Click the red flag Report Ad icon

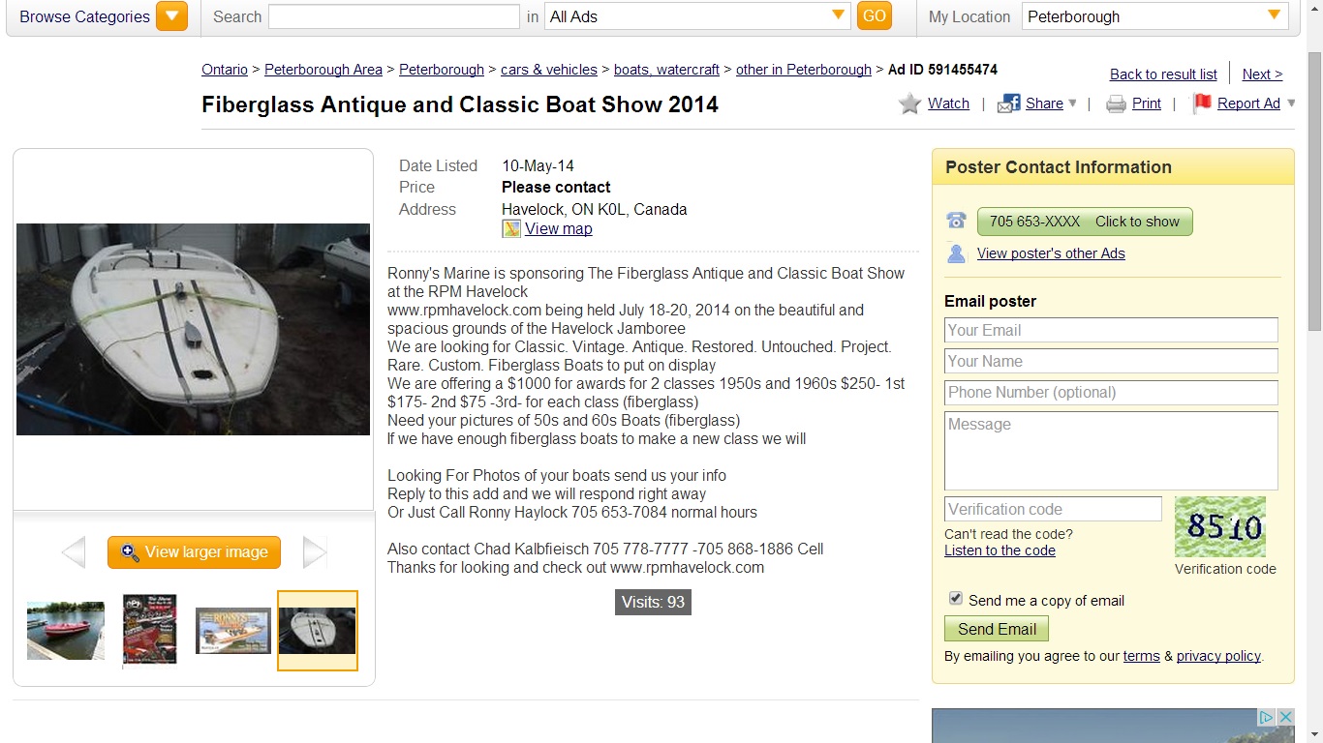pos(1202,103)
